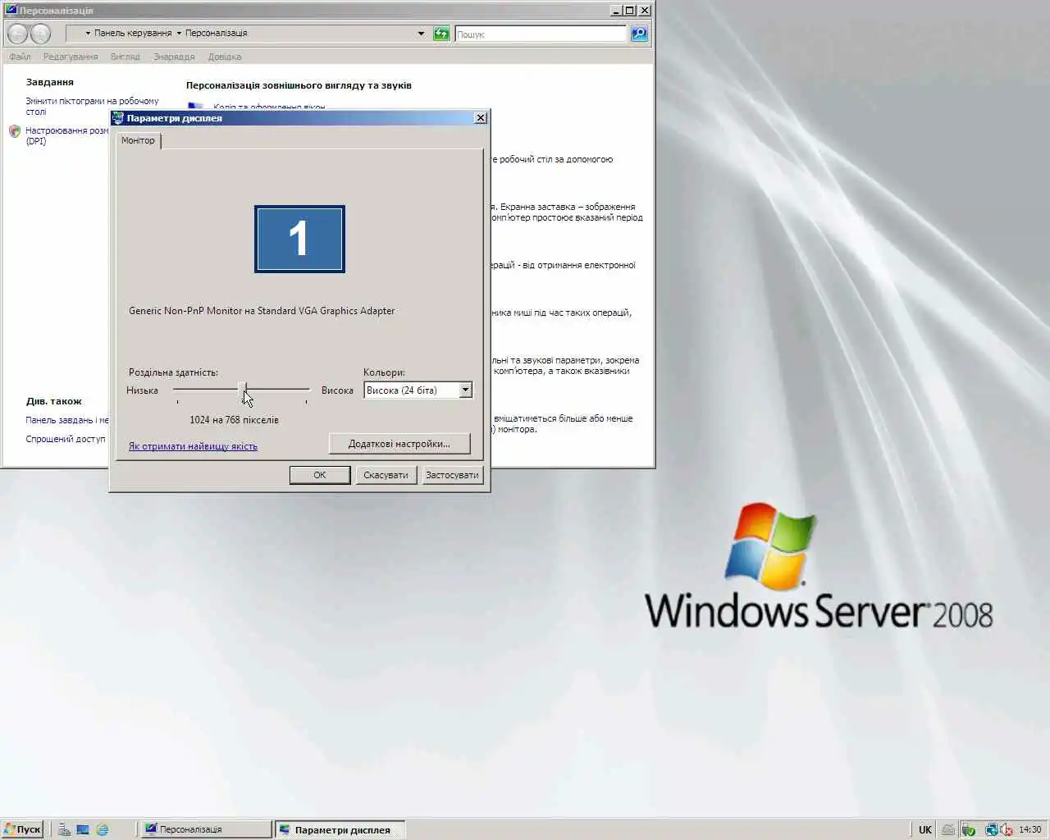Switch to Персоналізація taskbar button
This screenshot has height=840, width=1050.
[x=205, y=829]
